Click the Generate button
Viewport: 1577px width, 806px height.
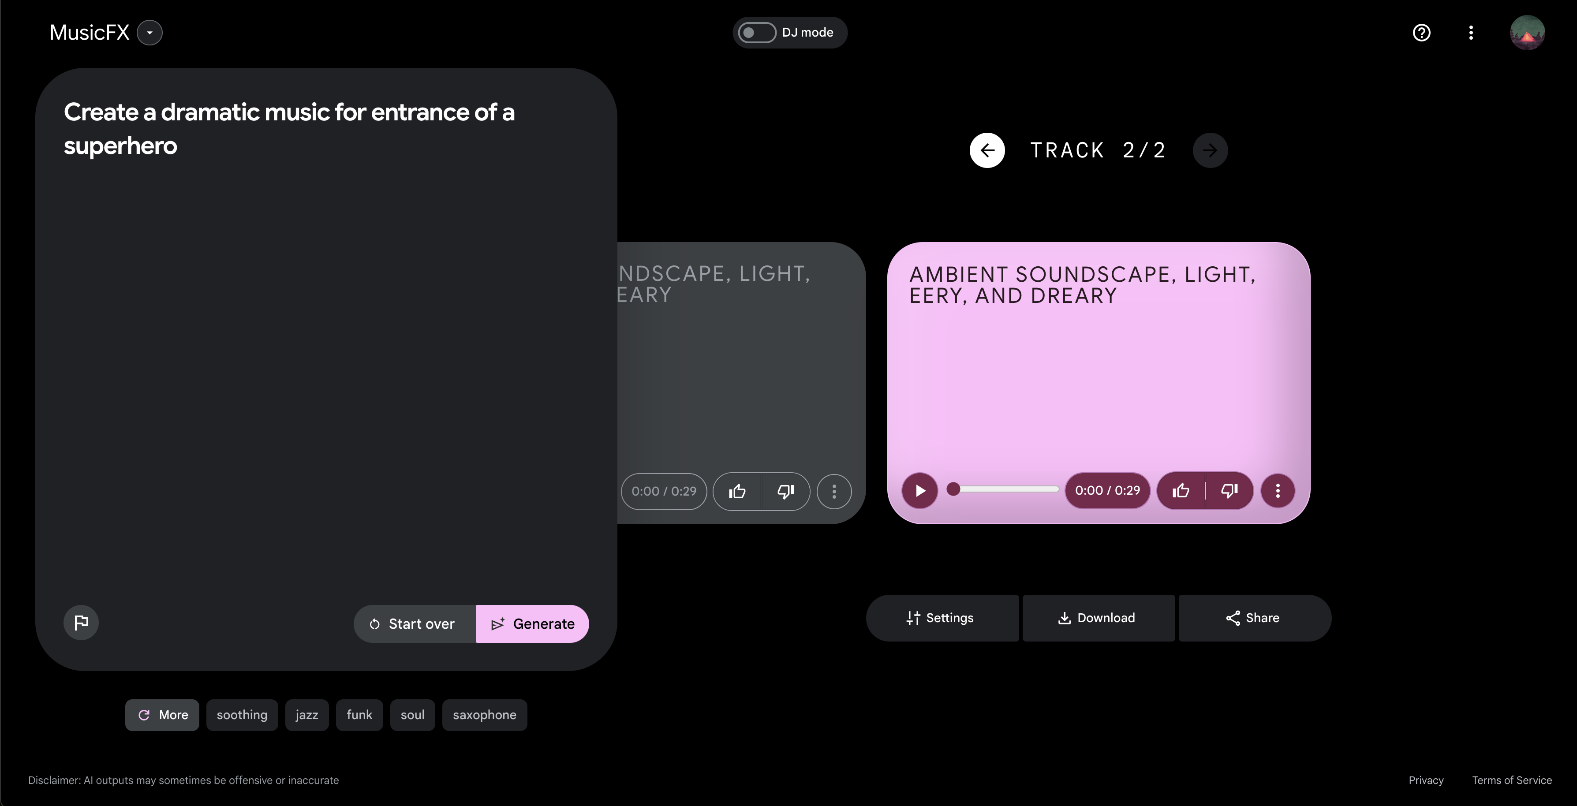tap(533, 623)
